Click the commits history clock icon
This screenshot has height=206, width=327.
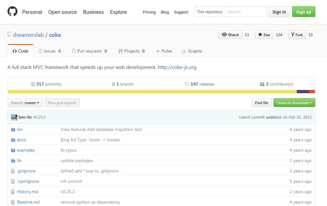[33, 84]
